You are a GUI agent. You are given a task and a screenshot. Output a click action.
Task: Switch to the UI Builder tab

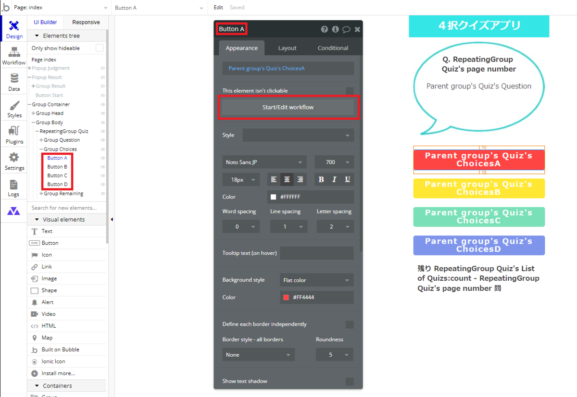pyautogui.click(x=45, y=22)
